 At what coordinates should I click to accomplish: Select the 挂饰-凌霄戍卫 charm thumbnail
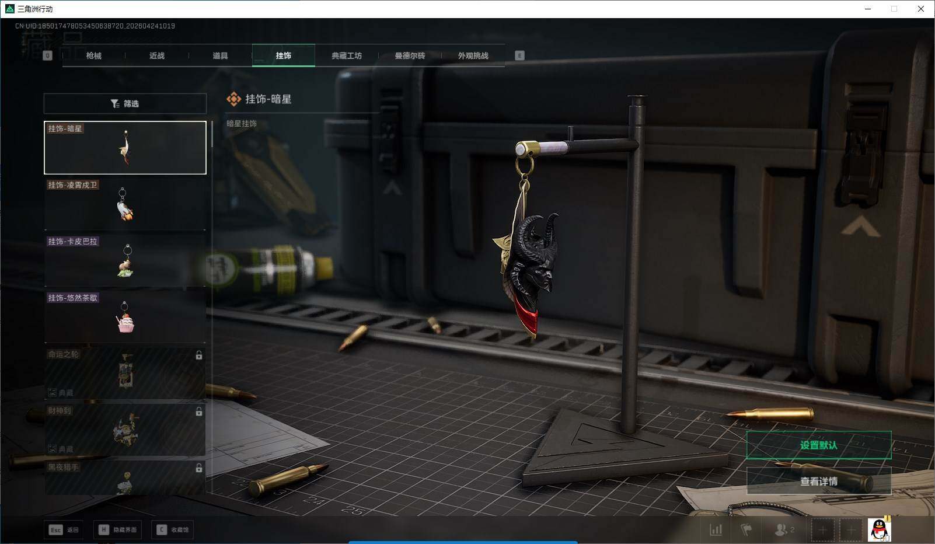pyautogui.click(x=125, y=204)
